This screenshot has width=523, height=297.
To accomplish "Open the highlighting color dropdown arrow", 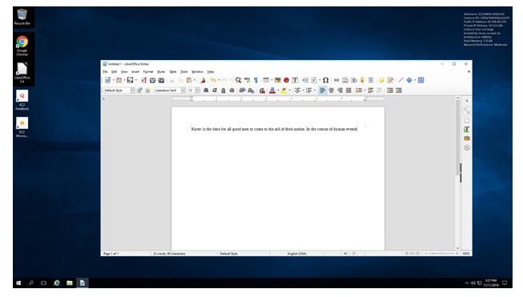I will (x=289, y=90).
